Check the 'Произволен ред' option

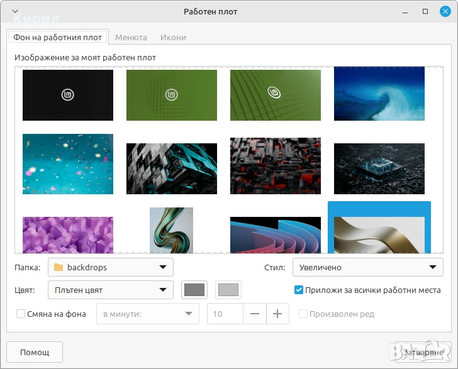(x=303, y=314)
